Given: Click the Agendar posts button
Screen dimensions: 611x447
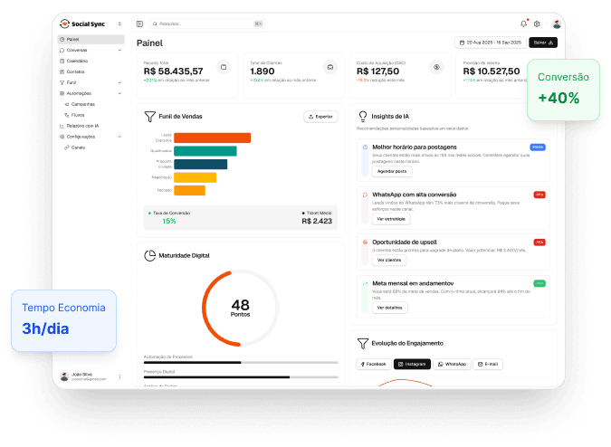Looking at the screenshot, I should (392, 171).
